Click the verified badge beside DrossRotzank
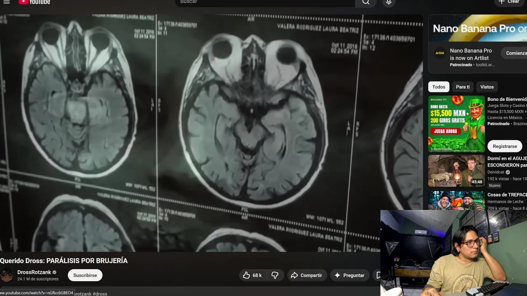The height and width of the screenshot is (296, 527). 54,272
